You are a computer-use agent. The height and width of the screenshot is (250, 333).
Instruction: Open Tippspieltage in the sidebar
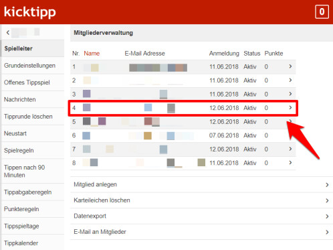coord(33,226)
